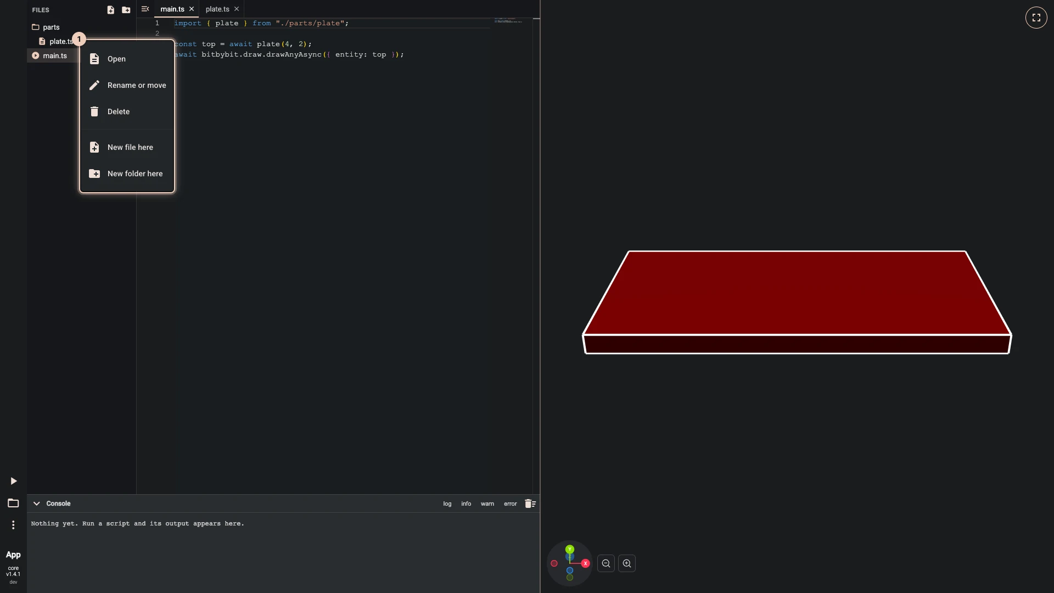Viewport: 1054px width, 593px height.
Task: Click the code minimap in editor
Action: click(x=508, y=20)
